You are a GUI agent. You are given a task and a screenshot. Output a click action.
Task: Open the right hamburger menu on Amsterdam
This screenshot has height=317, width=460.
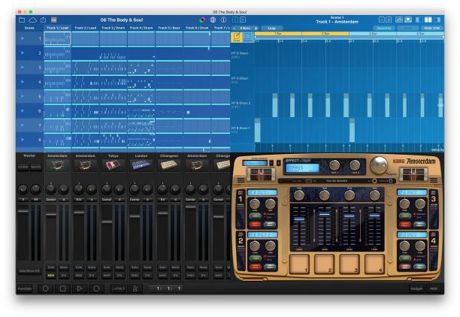coord(434,180)
